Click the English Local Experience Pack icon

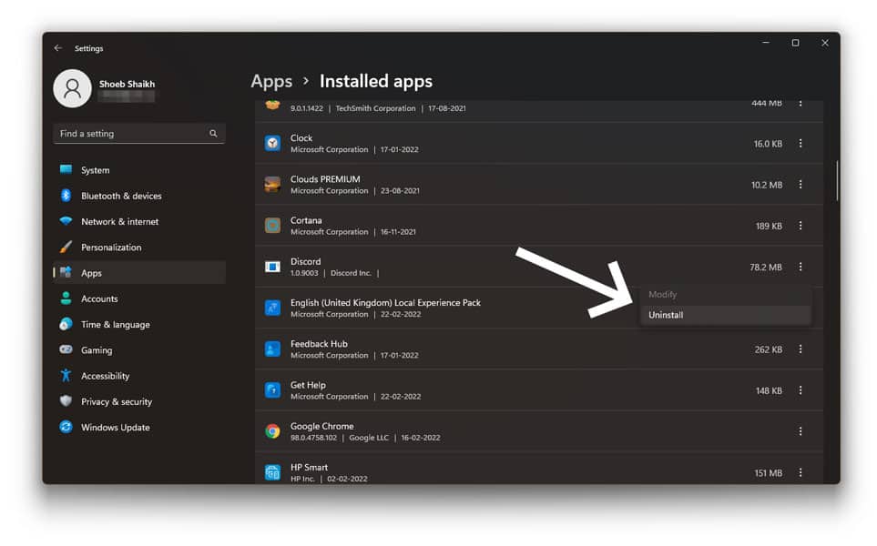click(272, 308)
